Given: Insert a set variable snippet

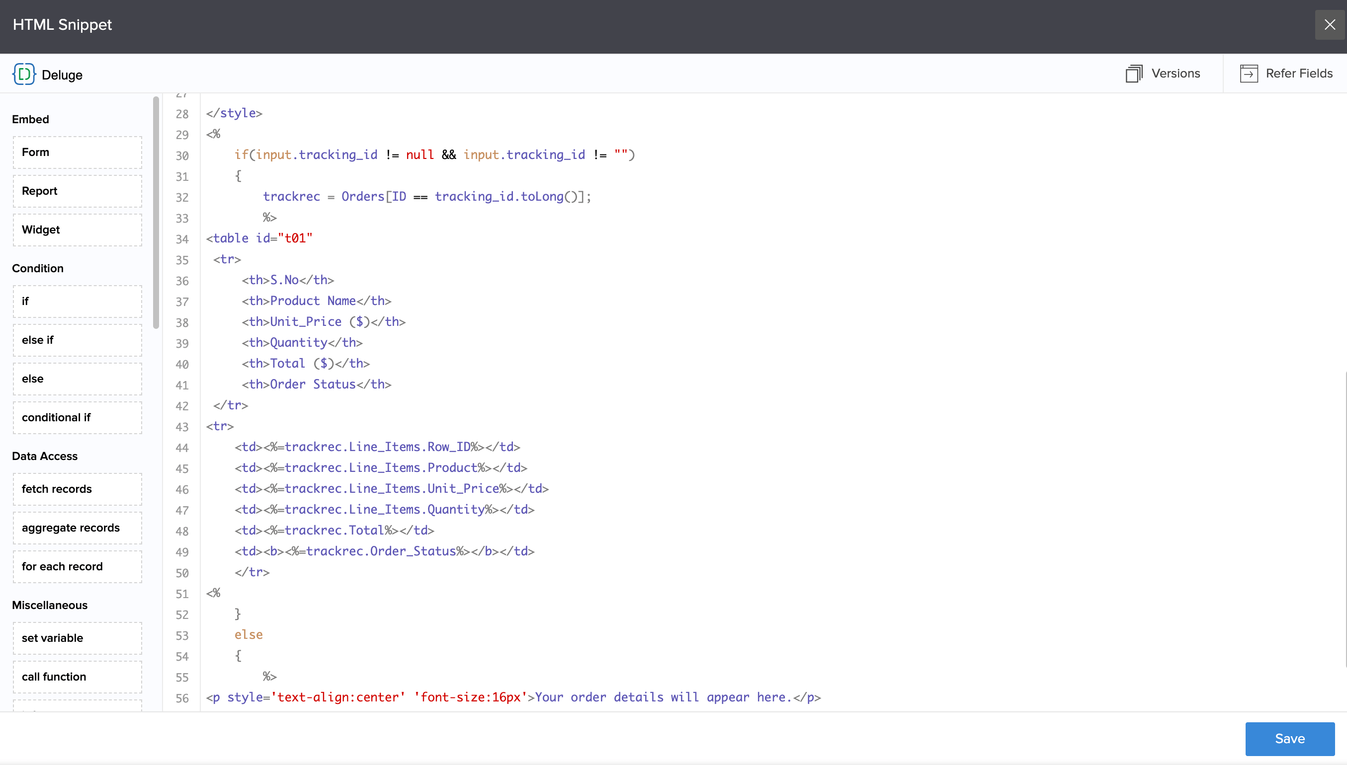Looking at the screenshot, I should [77, 638].
